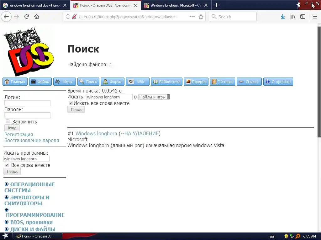321x240 pixels.
Task: Open the Library bookmarks icon
Action: [x=293, y=17]
